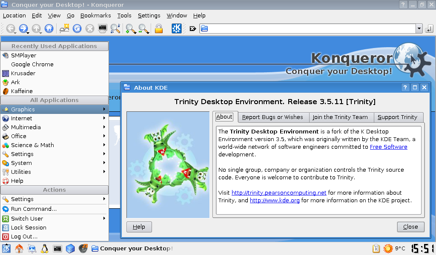Open Help entry in K menu

pos(54,181)
